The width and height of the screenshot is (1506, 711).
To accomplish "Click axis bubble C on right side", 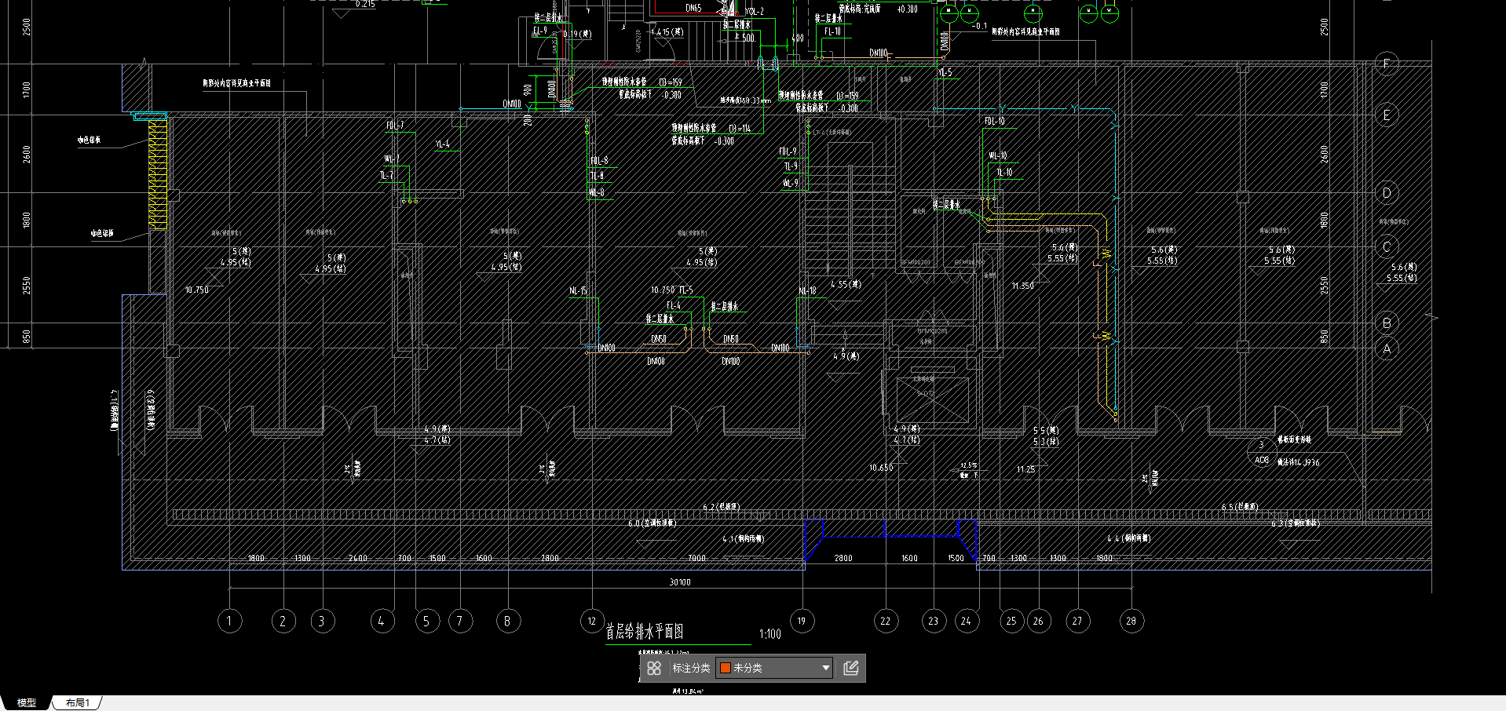I will point(1387,246).
